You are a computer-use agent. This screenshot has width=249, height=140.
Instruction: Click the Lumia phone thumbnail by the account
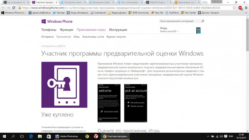pyautogui.click(x=198, y=30)
